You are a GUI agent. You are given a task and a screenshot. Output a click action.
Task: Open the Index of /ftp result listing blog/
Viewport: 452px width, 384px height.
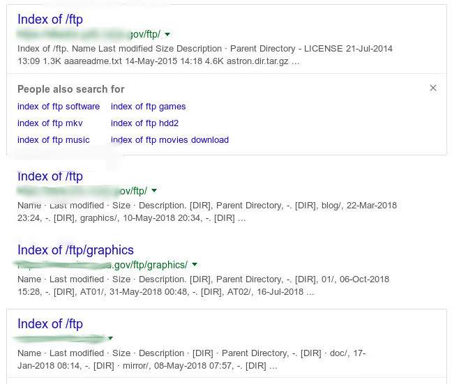point(50,176)
